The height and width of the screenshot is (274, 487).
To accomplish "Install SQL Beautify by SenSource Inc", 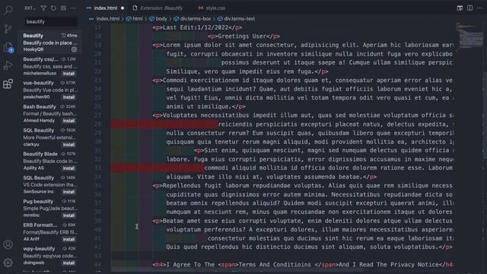I will click(x=68, y=192).
